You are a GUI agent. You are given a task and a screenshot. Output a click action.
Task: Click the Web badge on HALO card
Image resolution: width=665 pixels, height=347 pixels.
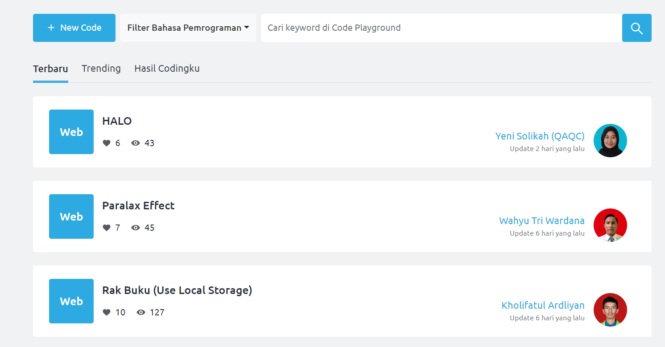click(x=71, y=131)
